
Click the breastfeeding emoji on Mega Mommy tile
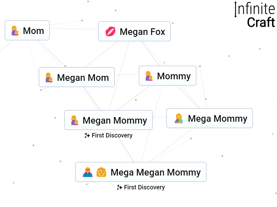point(178,118)
